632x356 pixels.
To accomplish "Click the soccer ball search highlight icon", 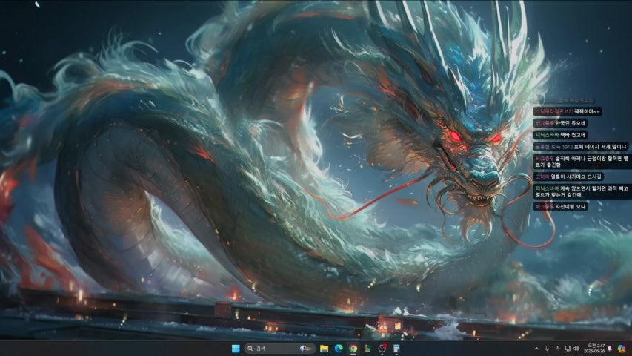I will click(305, 349).
